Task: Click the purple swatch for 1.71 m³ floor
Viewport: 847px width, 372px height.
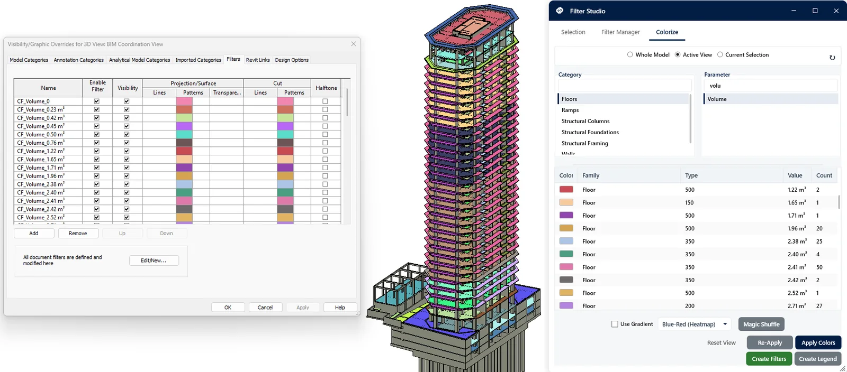Action: (x=566, y=215)
